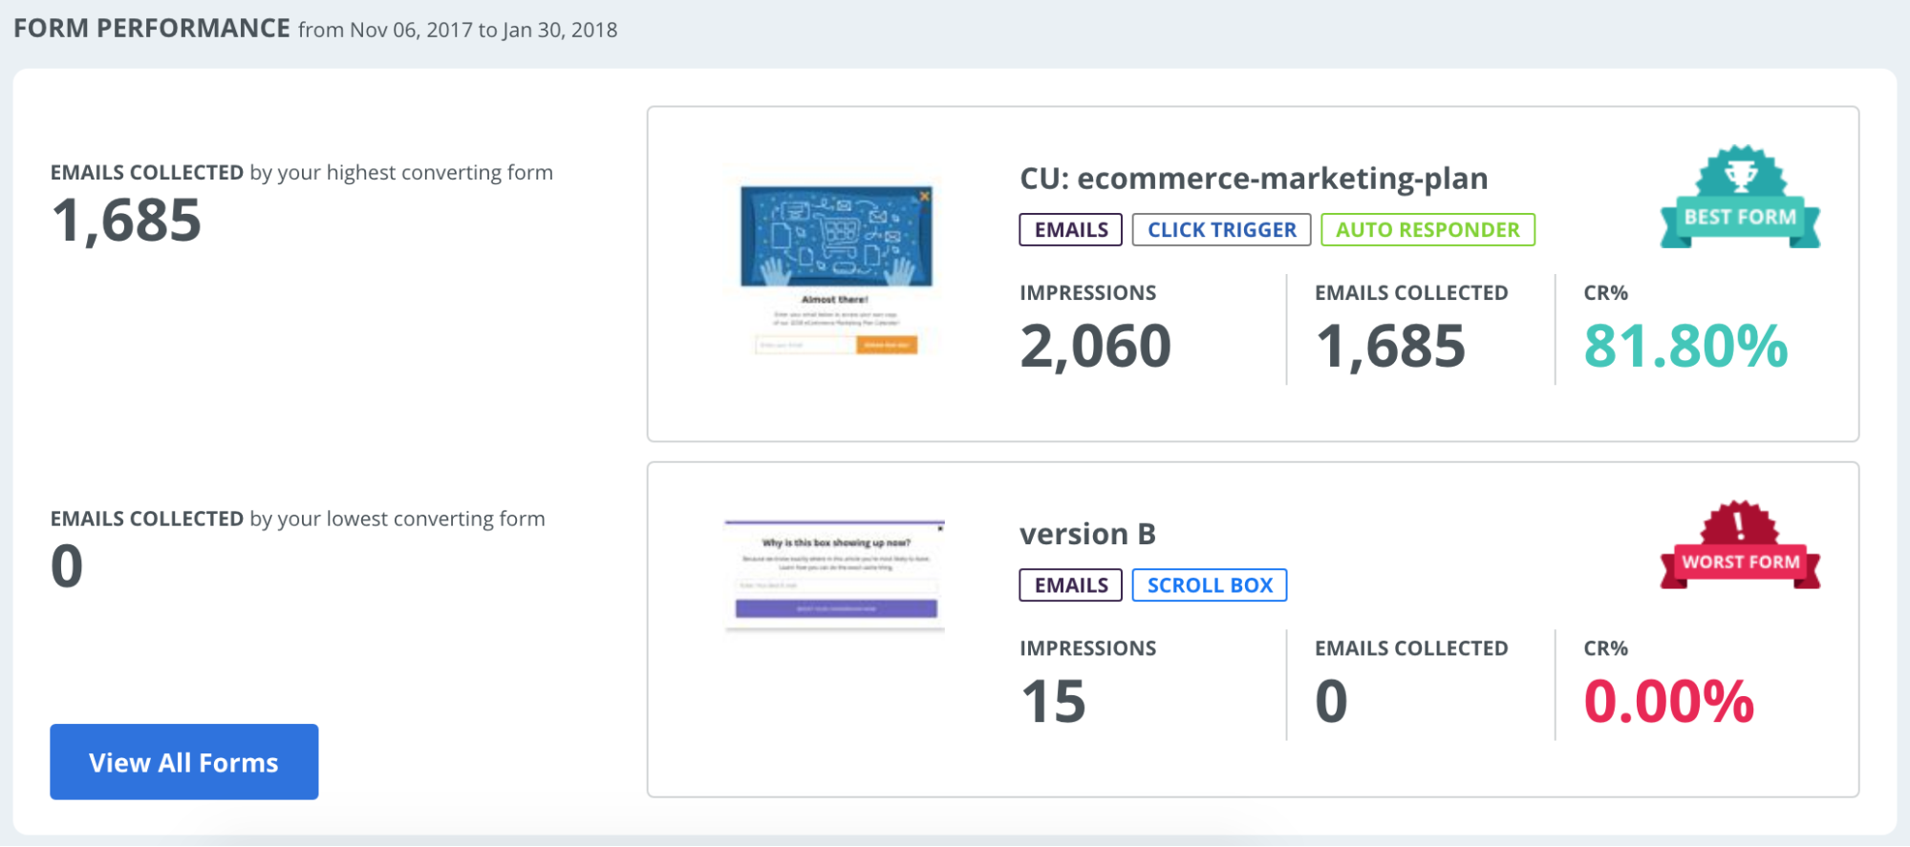
Task: Click the 0.00% conversion rate value
Action: [1668, 702]
